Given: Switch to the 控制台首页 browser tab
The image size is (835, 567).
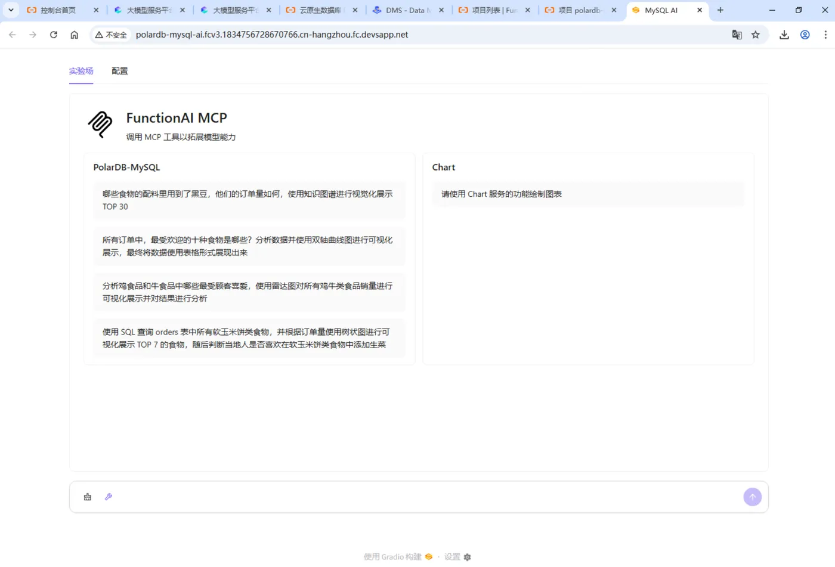Looking at the screenshot, I should 57,10.
